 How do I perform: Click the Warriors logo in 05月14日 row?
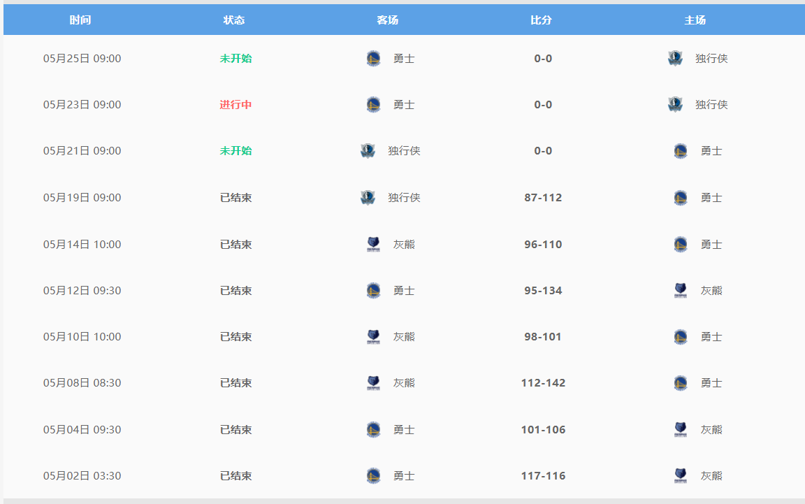680,245
